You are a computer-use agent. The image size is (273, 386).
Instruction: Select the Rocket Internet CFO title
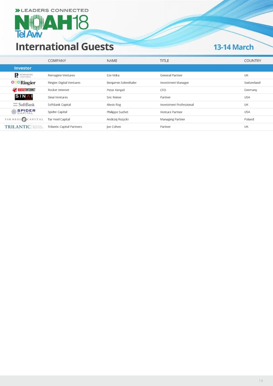point(163,90)
